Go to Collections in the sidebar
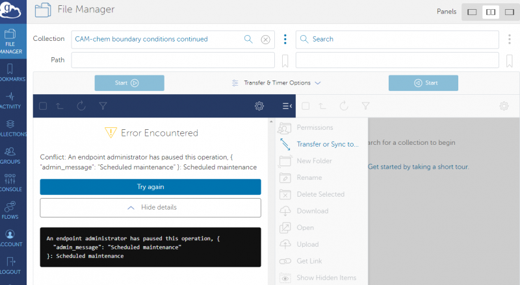Viewport: 520px width, 285px height. pos(12,128)
